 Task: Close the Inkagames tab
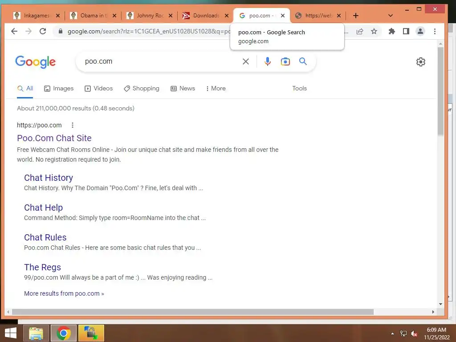pos(58,16)
